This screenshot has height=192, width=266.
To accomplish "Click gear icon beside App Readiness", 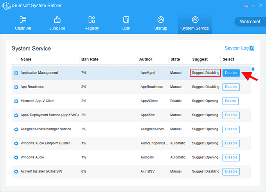I will [x=16, y=87].
